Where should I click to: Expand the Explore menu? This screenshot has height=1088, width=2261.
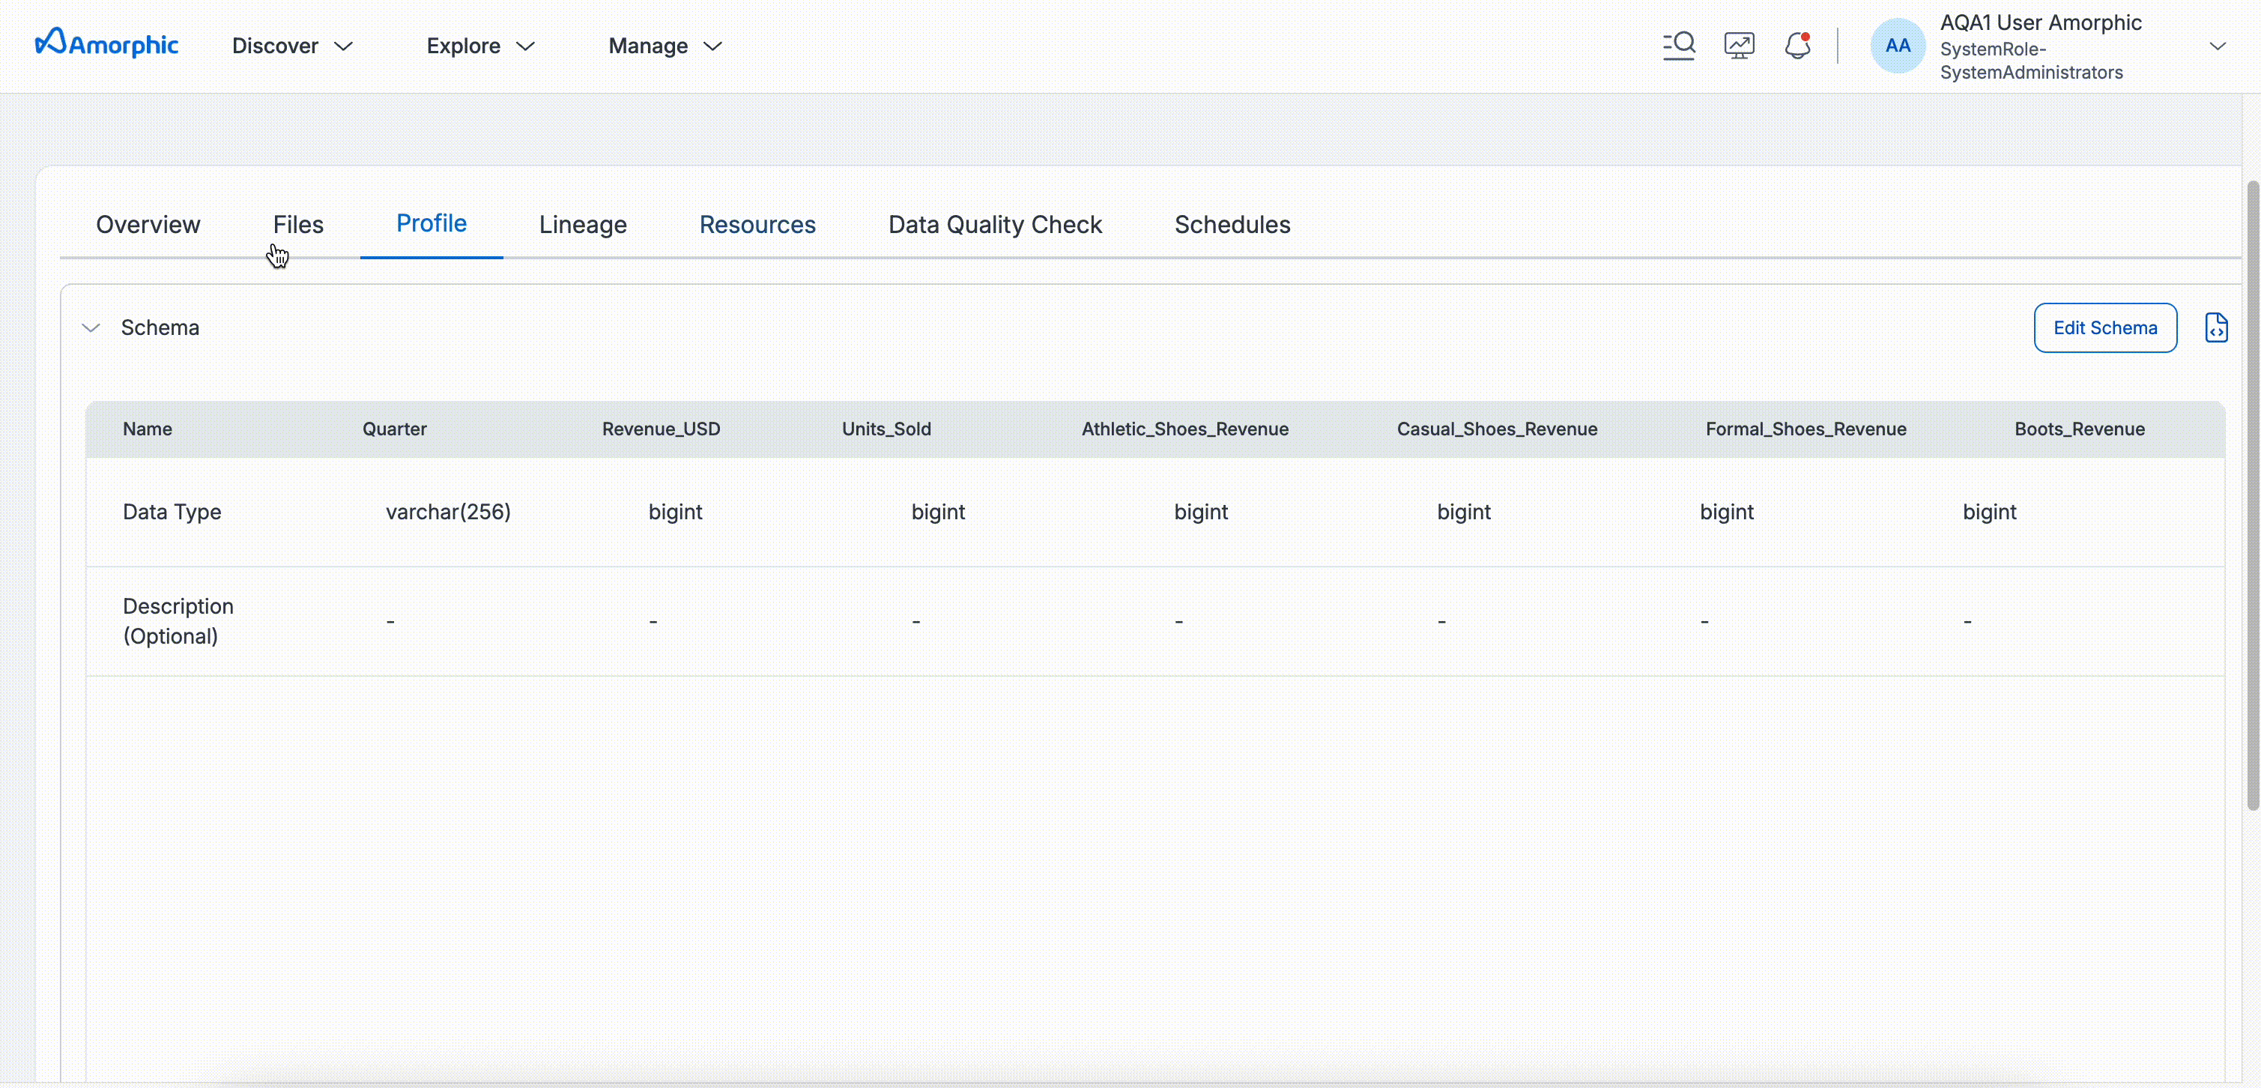(480, 46)
